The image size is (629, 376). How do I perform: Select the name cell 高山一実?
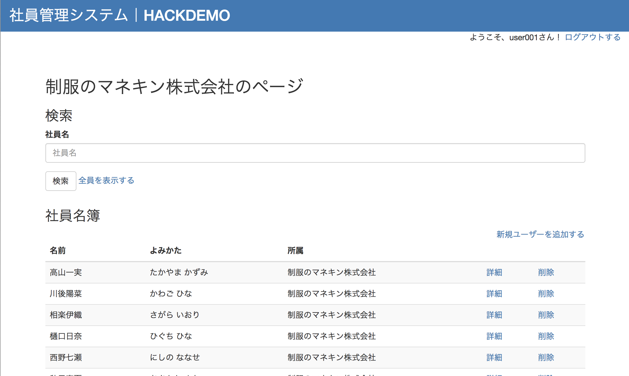[x=66, y=273]
